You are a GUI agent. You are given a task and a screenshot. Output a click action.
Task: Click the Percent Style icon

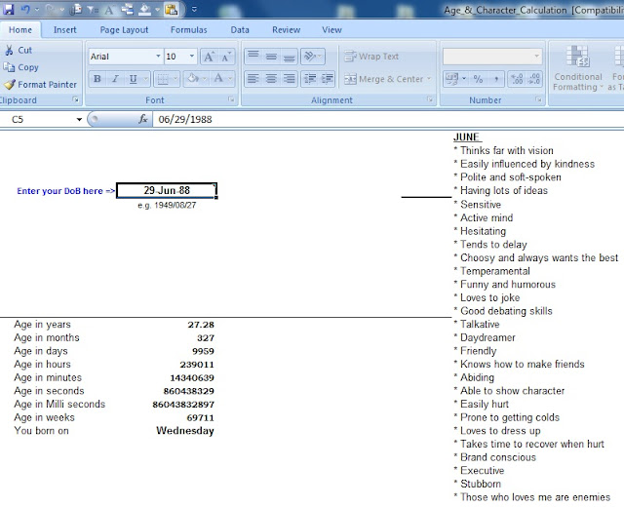click(478, 79)
